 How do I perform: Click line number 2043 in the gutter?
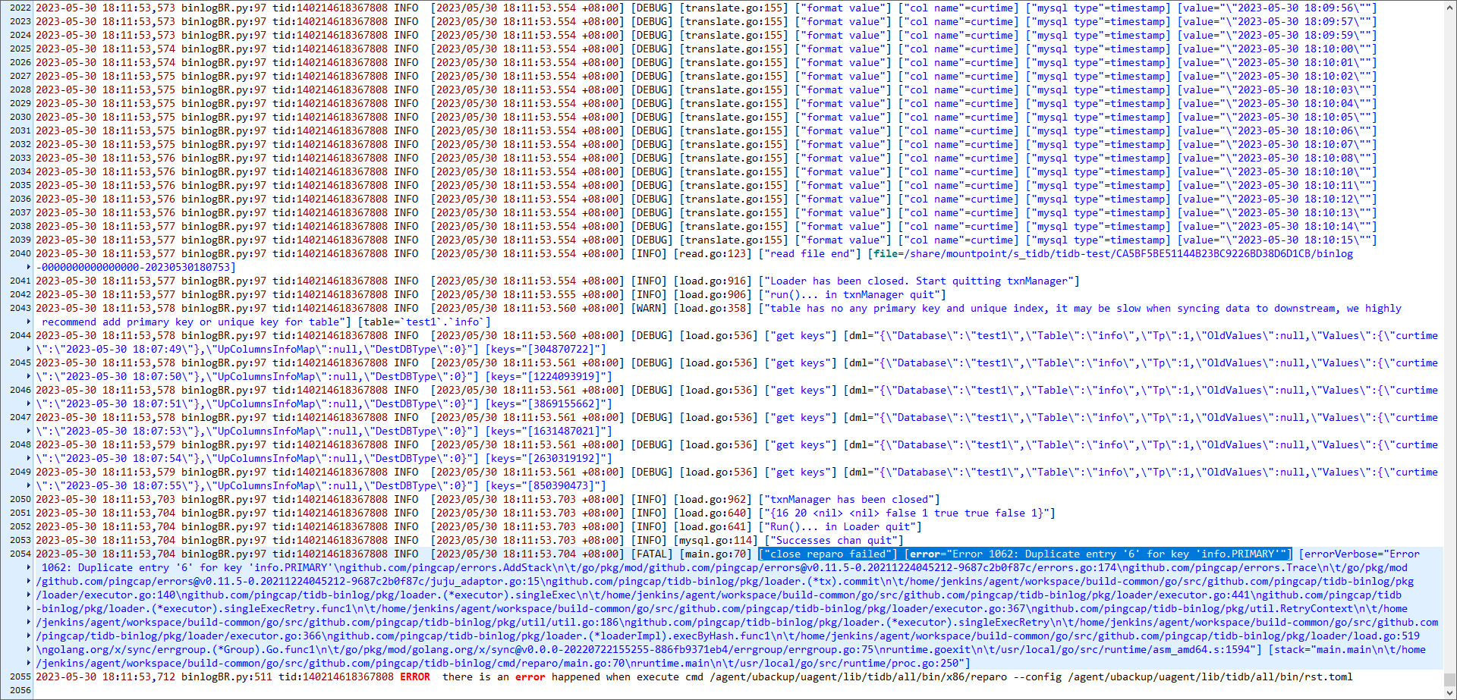coord(20,309)
